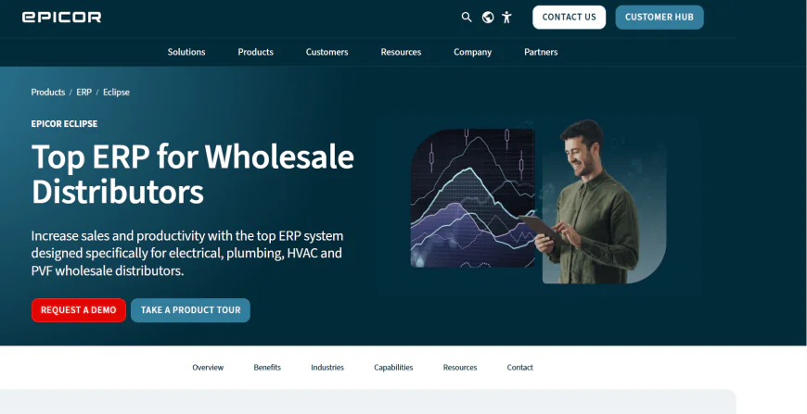807x414 pixels.
Task: Click the Epicor logo
Action: [x=61, y=17]
